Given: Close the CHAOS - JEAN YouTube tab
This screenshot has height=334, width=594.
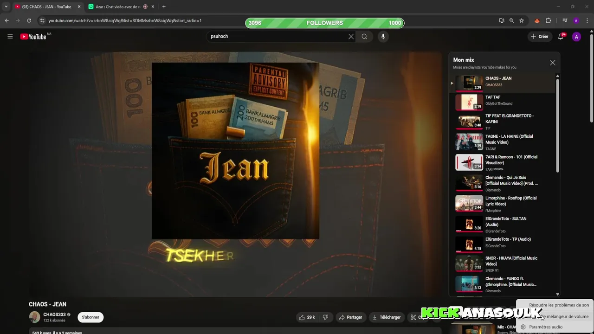Looking at the screenshot, I should coord(79,6).
